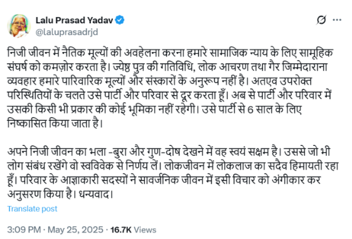This screenshot has height=239, width=352.
Task: Click the first line starting निजी जीवन
Action: point(170,53)
